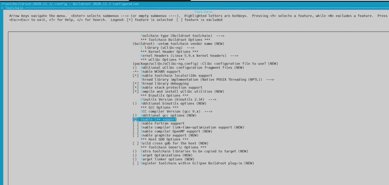Screen dimensions: 389x185
Task: Toggle Enable Fortran support
Action: click(158, 123)
